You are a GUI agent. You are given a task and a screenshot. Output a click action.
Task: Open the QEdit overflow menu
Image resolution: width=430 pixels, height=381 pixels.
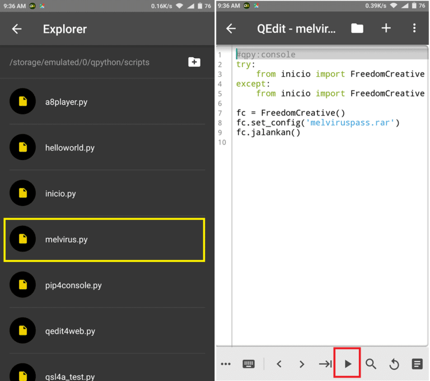pyautogui.click(x=414, y=28)
